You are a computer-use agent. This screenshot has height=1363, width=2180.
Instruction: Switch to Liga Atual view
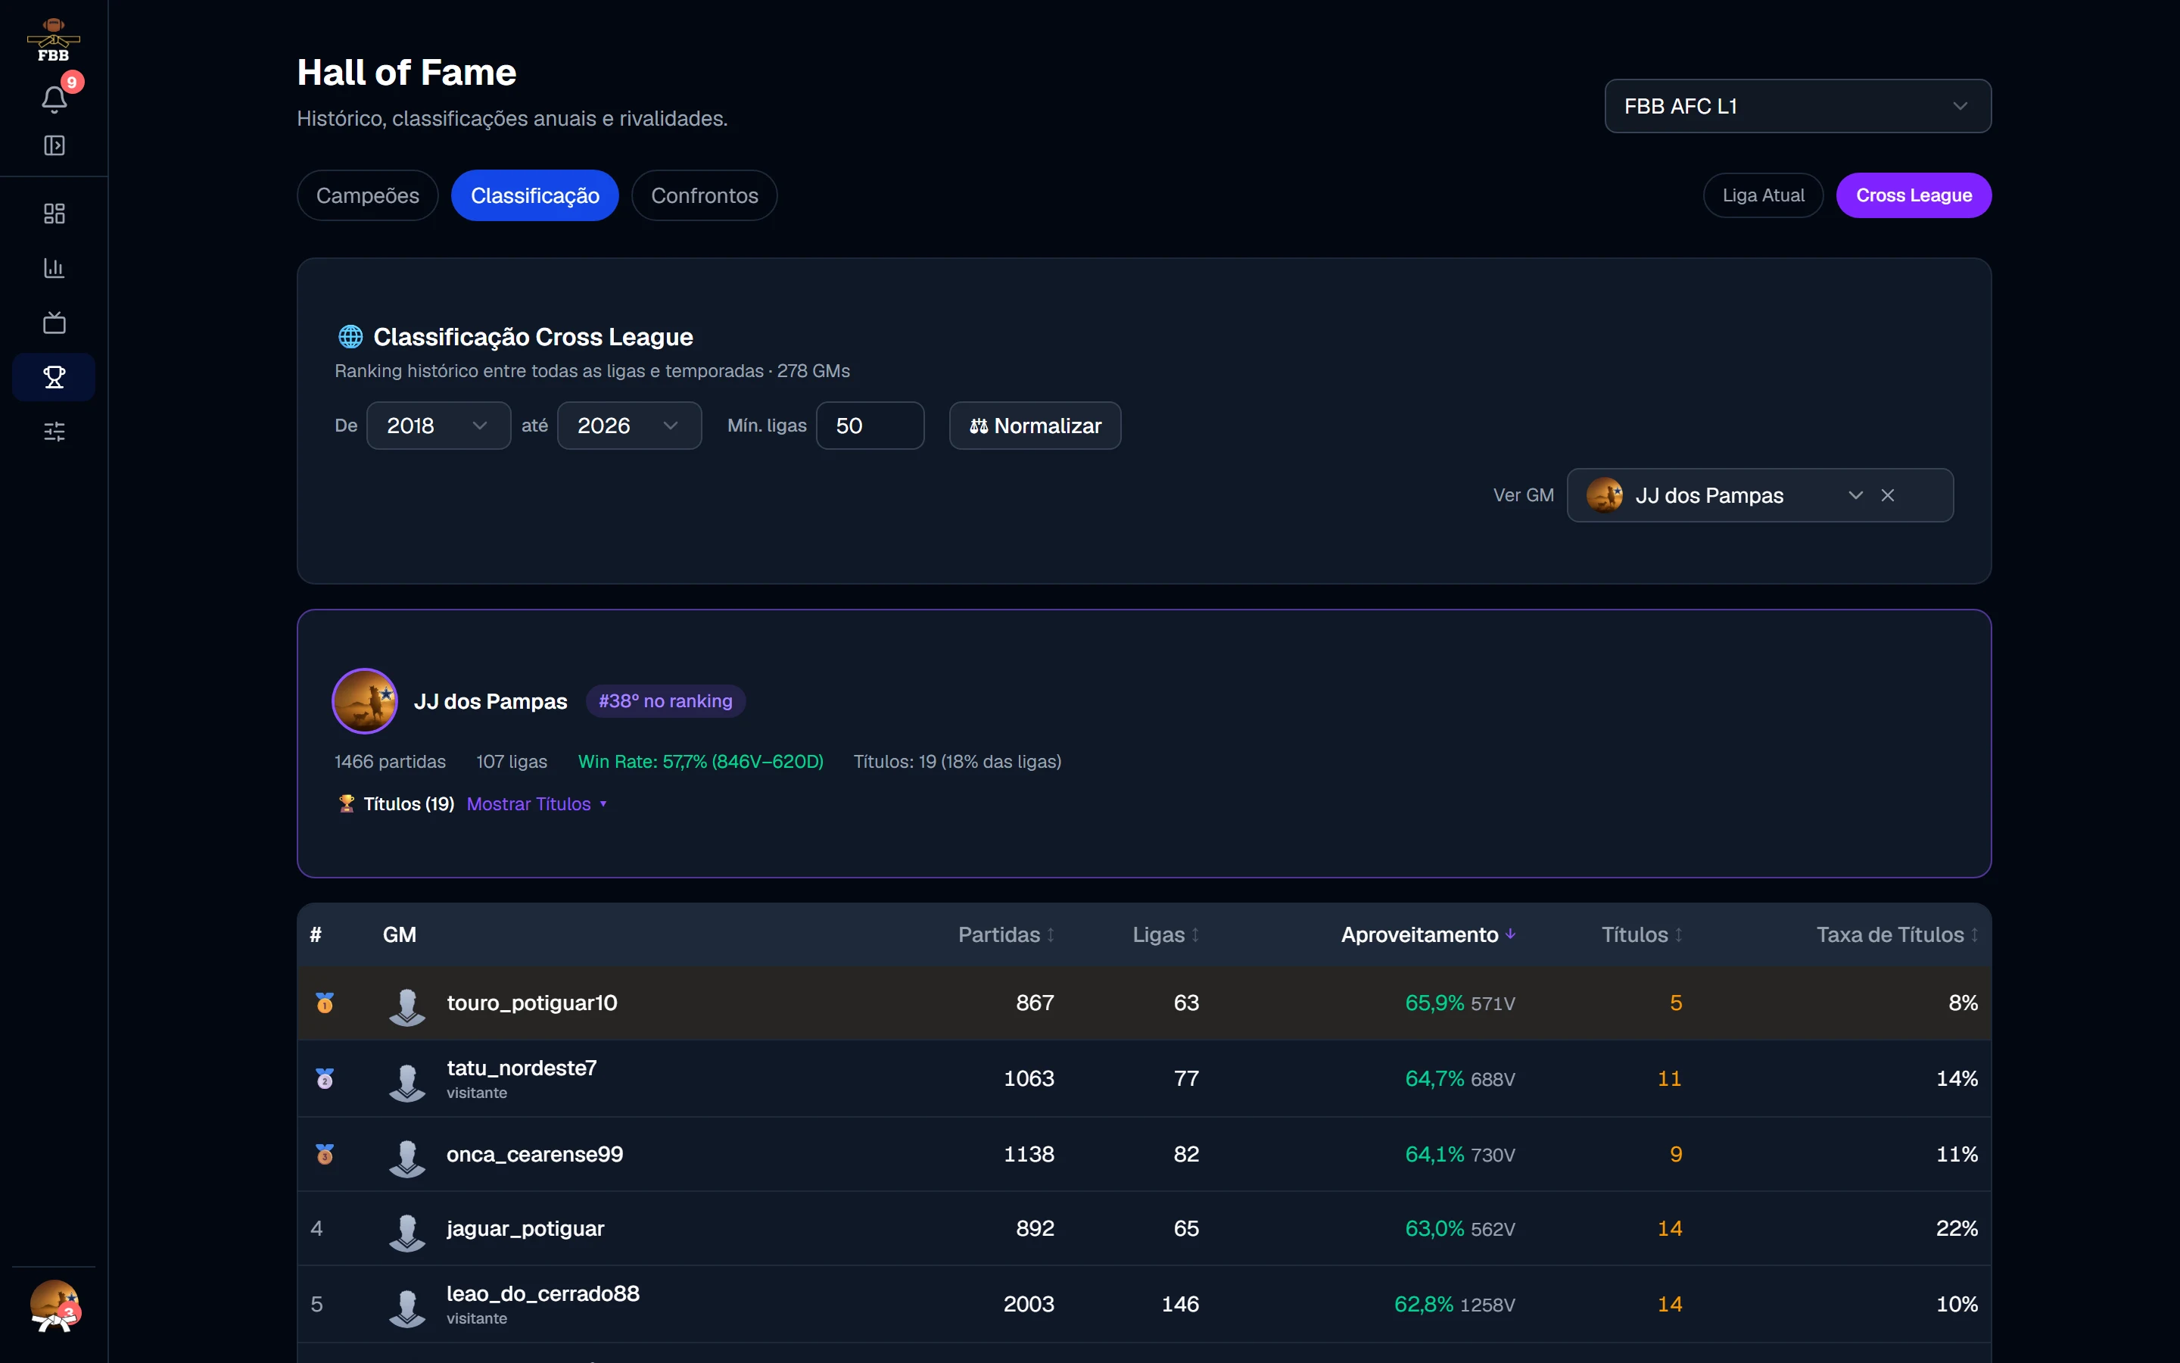pos(1763,195)
